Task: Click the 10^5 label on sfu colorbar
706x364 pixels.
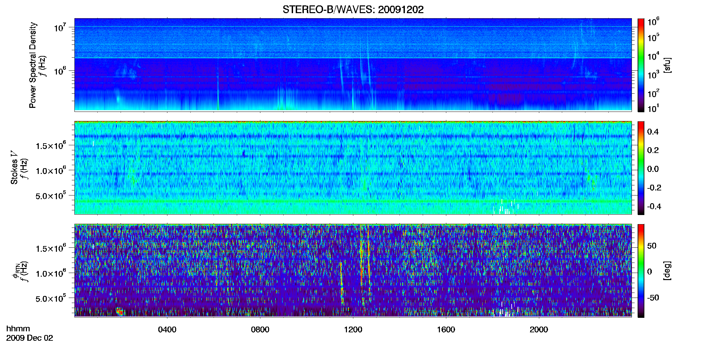Action: 653,37
